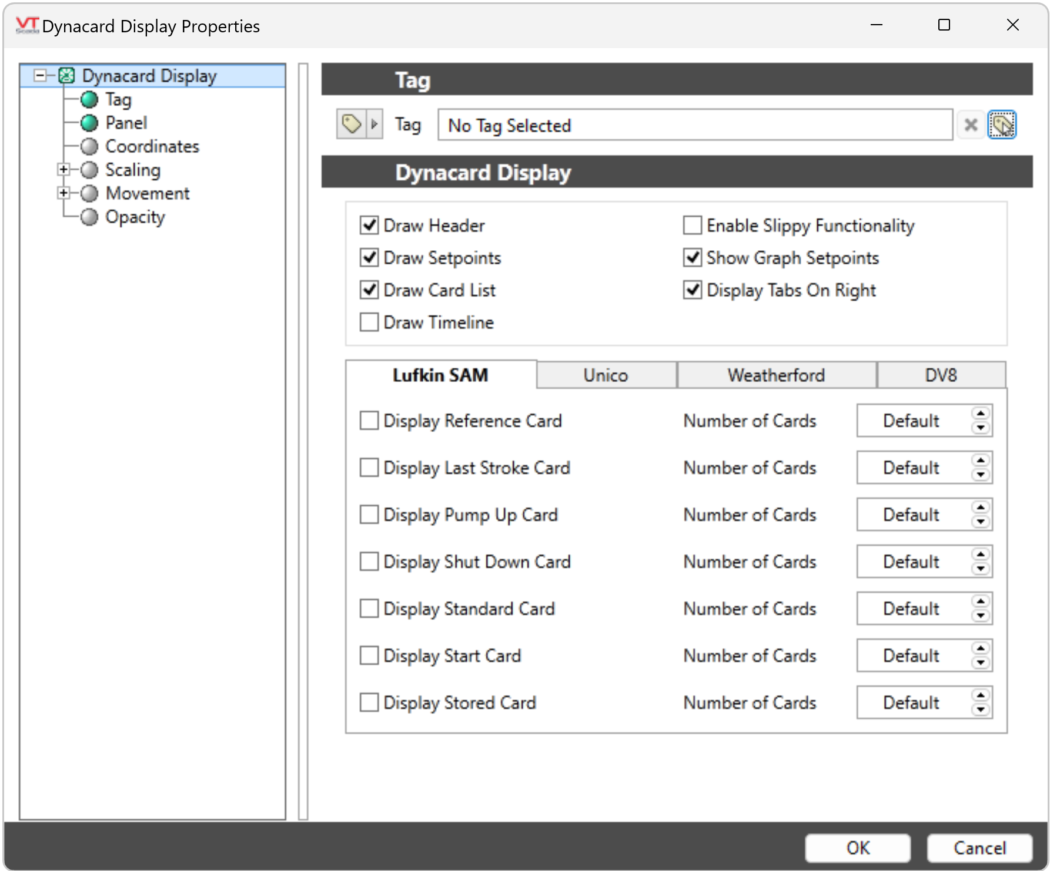Select the Tag node icon in the tree
Screen dimensions: 1050x871
pos(89,99)
